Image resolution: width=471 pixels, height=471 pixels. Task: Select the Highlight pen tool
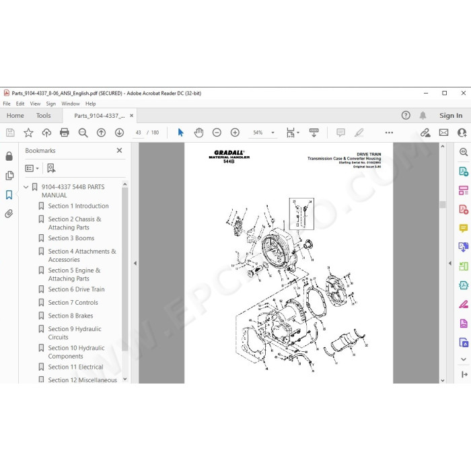coord(359,133)
